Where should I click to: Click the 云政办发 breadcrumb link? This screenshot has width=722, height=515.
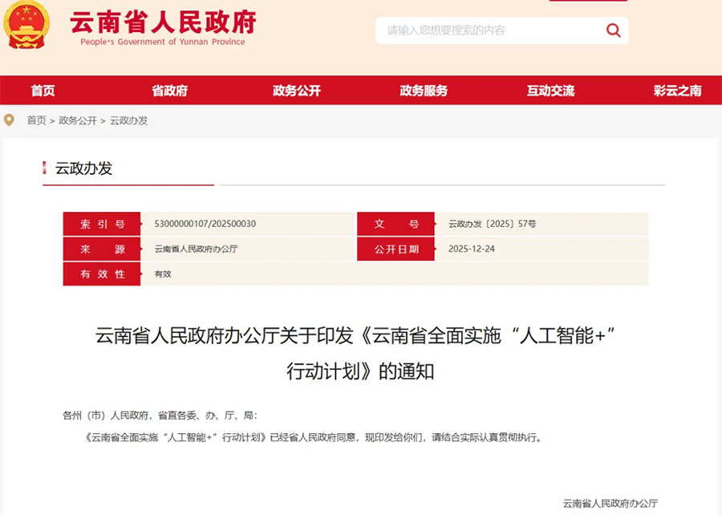[x=129, y=120]
